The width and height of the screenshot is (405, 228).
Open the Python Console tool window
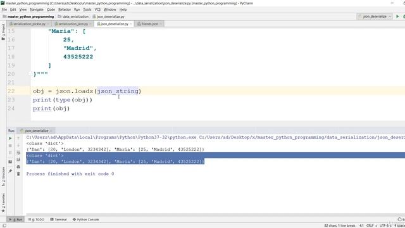86,220
